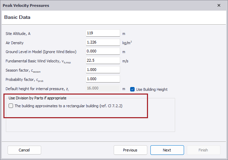Click the Air Density label text

pos(14,43)
